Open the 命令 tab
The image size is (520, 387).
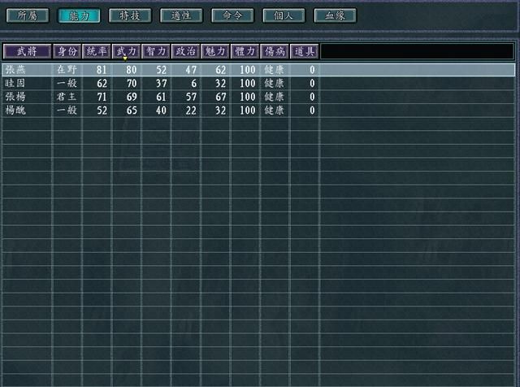[232, 15]
